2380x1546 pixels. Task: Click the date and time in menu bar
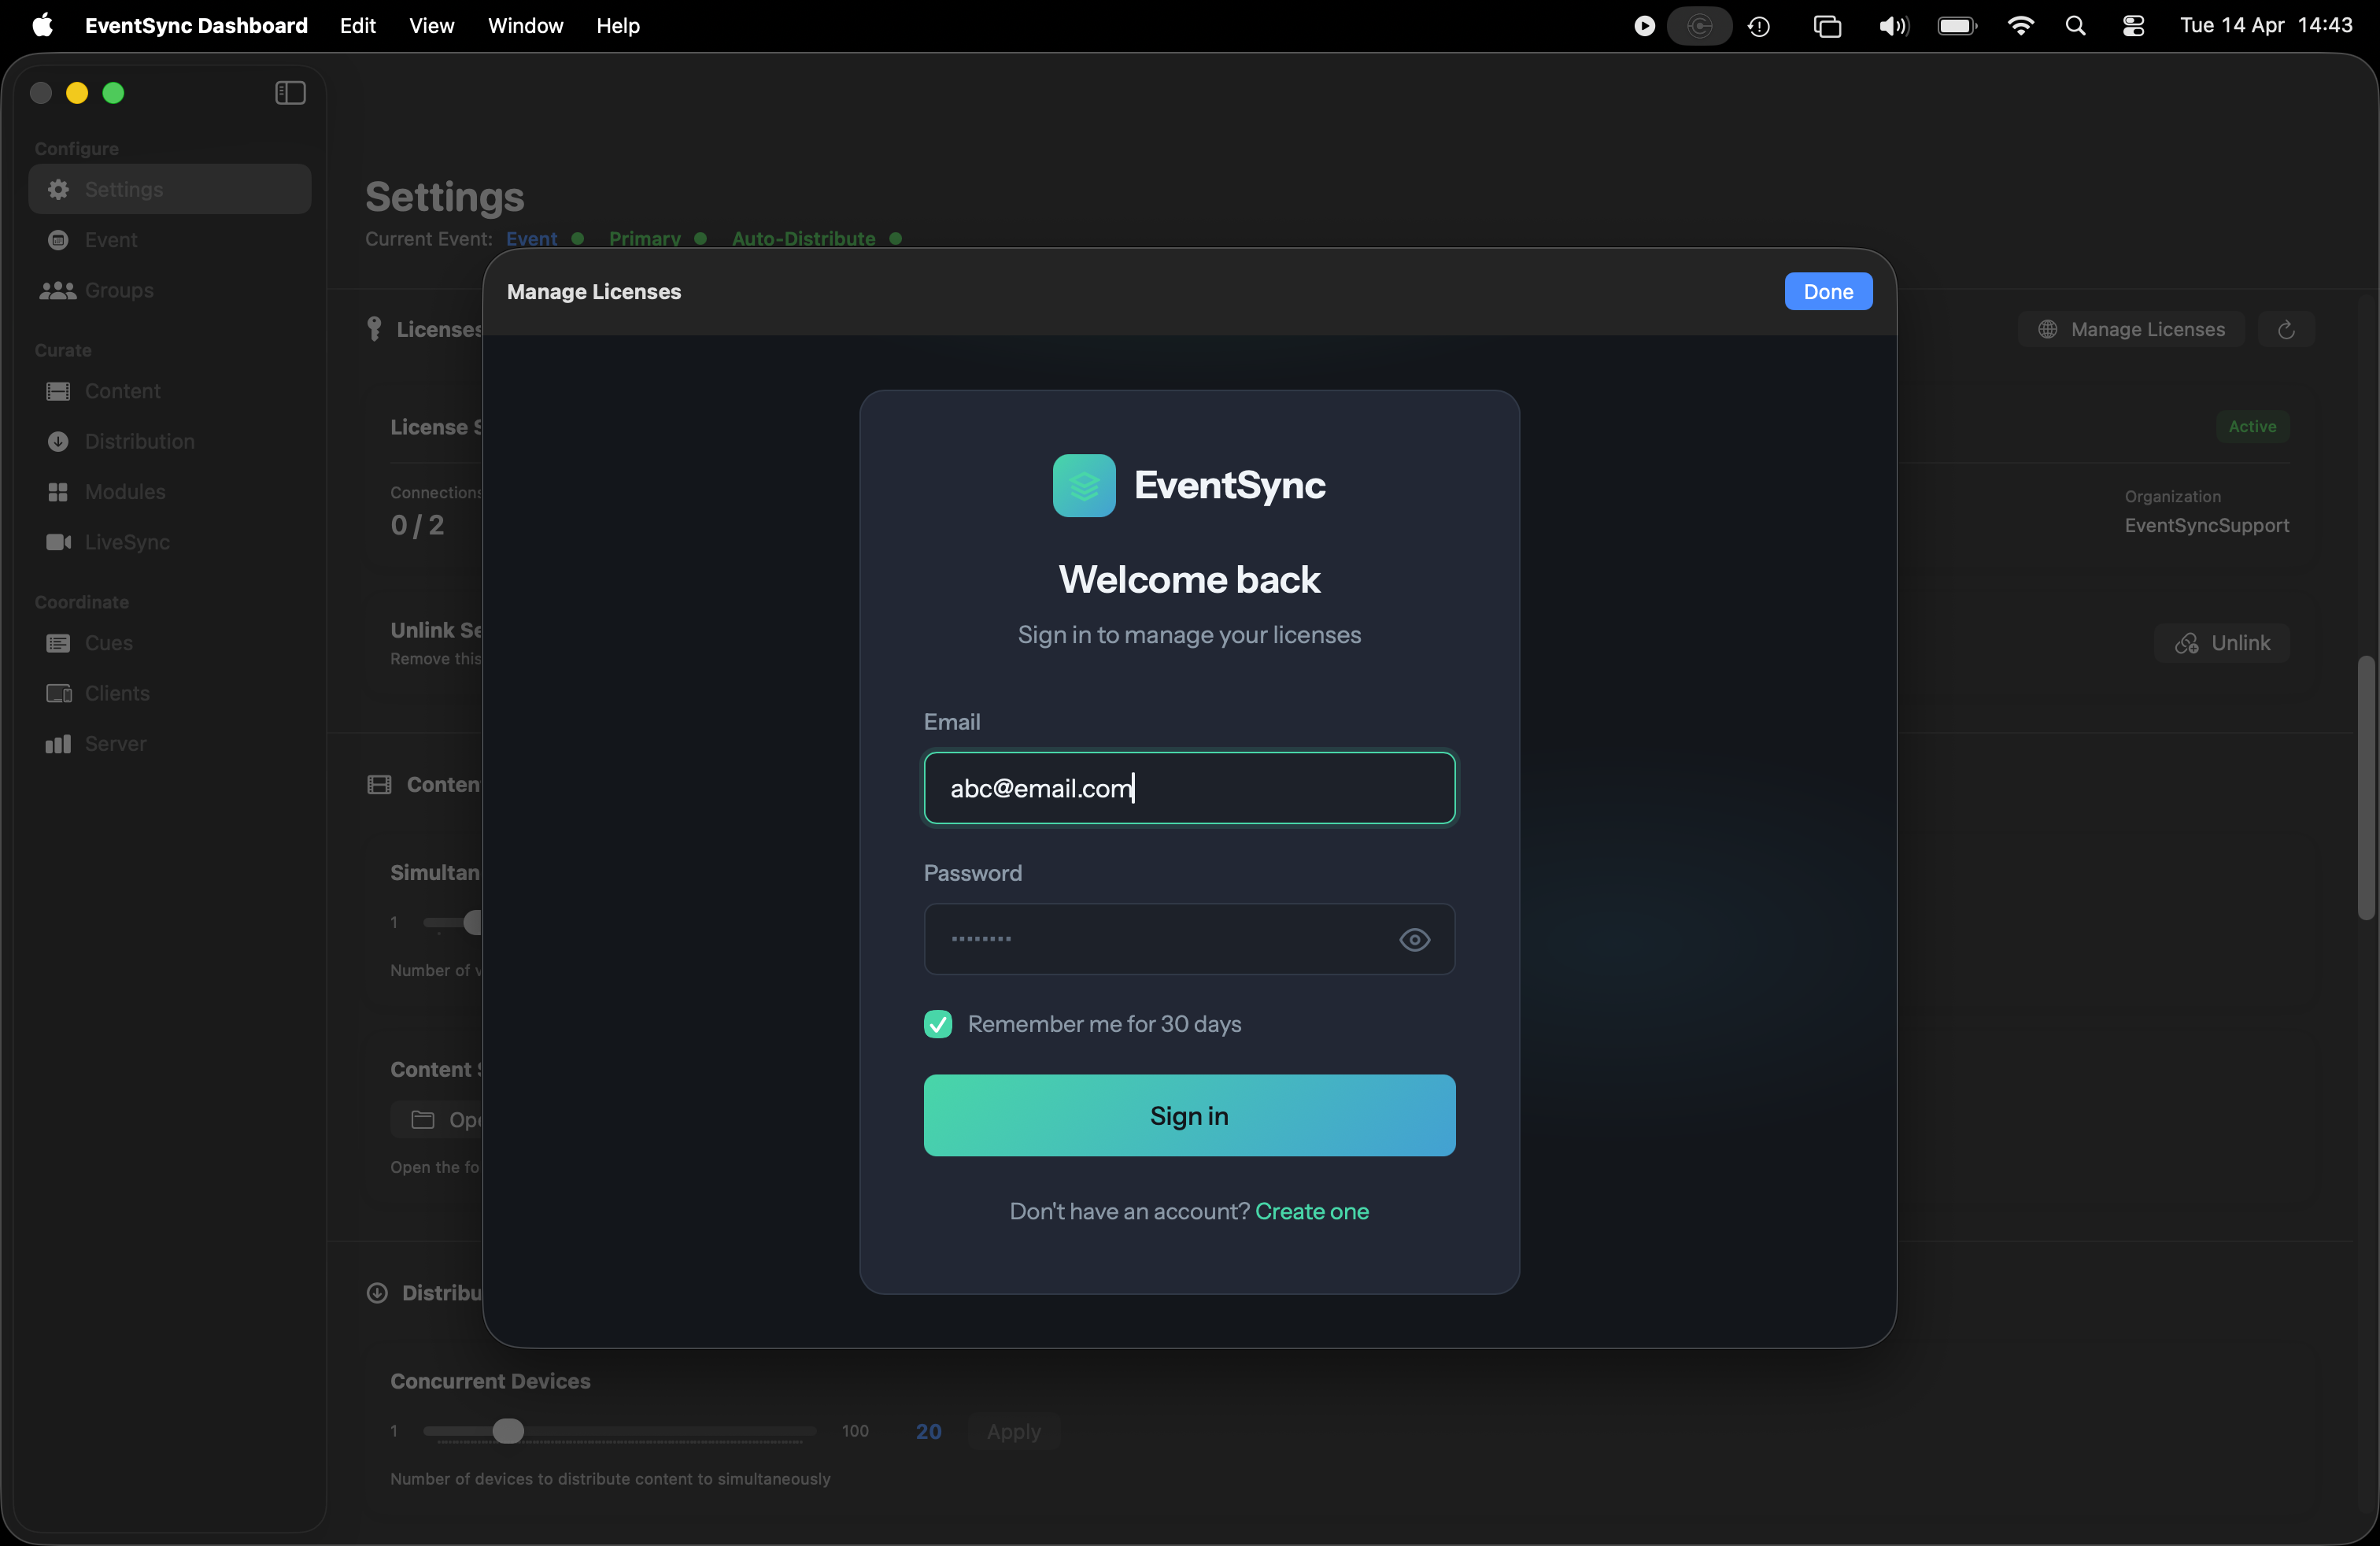click(x=2266, y=25)
